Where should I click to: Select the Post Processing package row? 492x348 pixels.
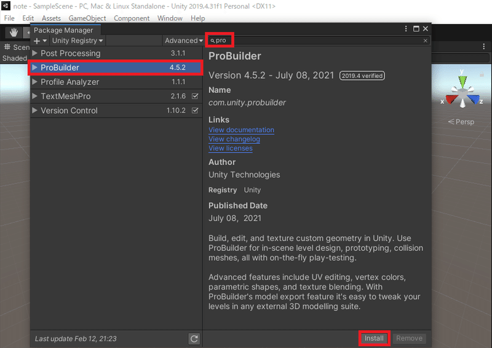116,53
